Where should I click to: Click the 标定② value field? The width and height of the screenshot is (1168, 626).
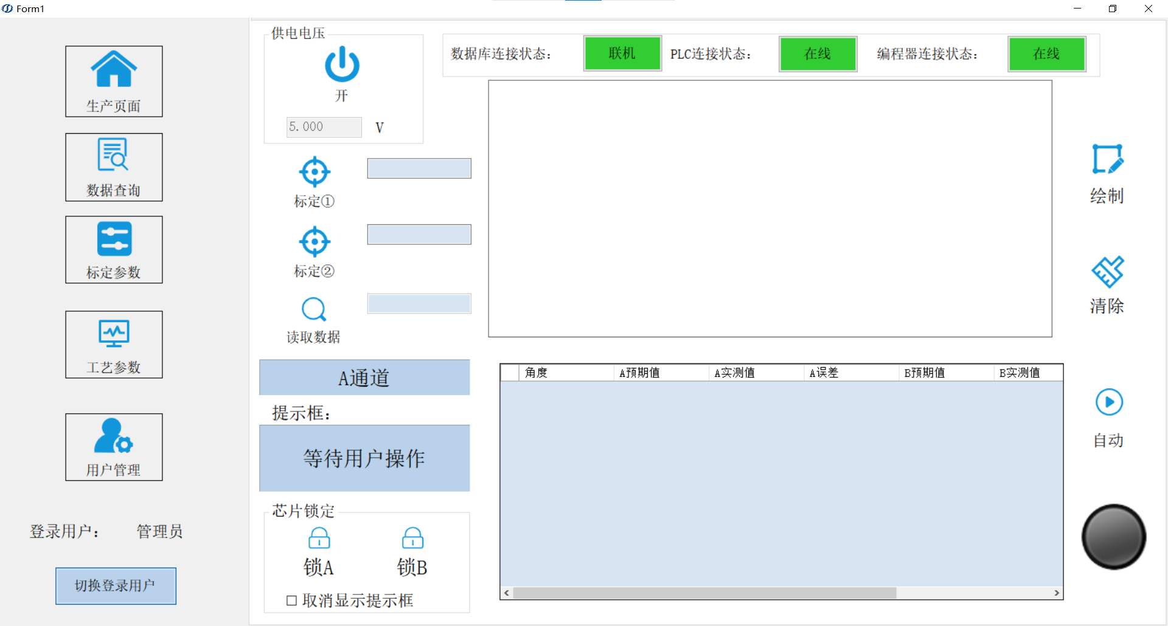[419, 235]
